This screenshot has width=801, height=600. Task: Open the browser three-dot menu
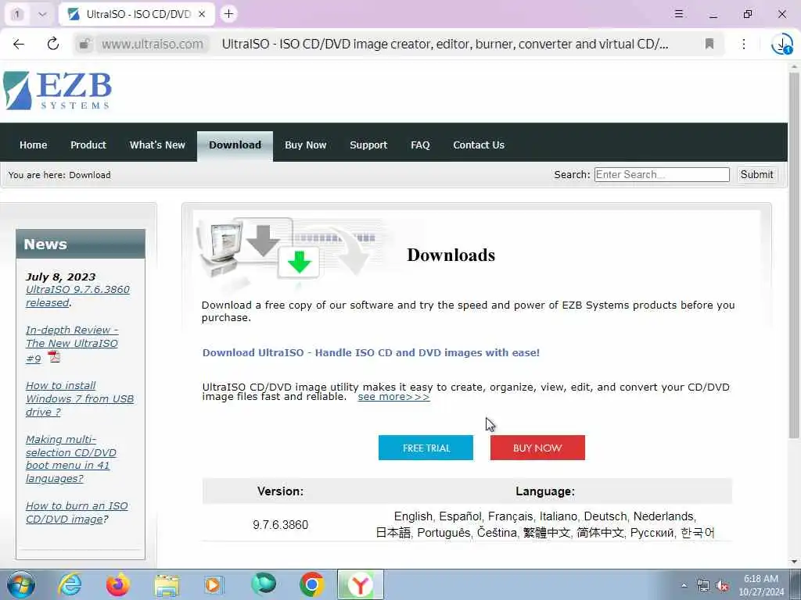pos(744,44)
